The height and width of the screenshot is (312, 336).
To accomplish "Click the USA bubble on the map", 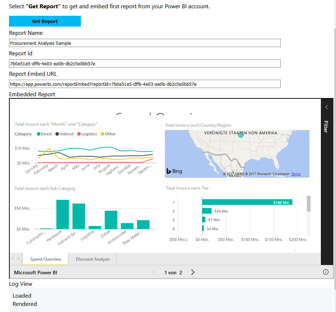I will pos(241,135).
